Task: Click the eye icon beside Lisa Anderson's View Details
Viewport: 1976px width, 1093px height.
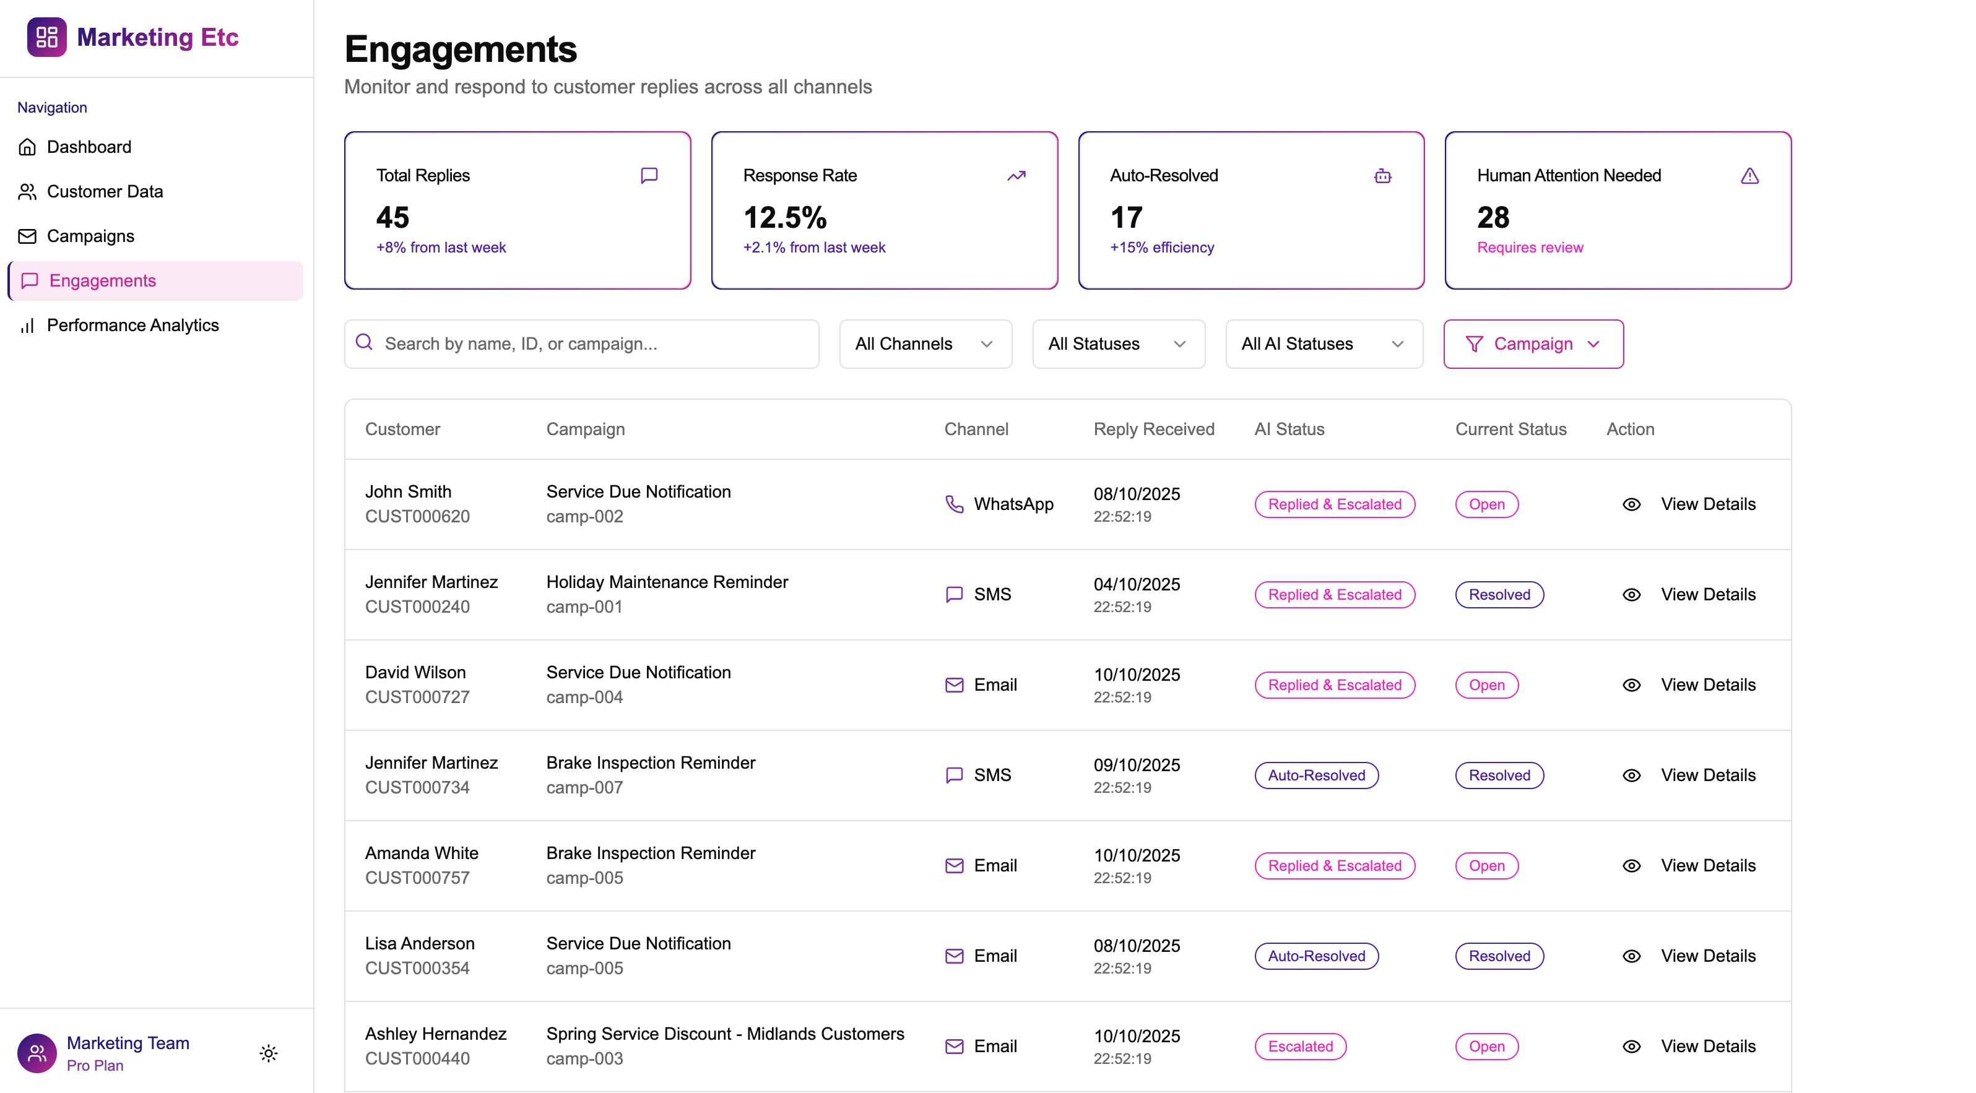Action: point(1631,956)
